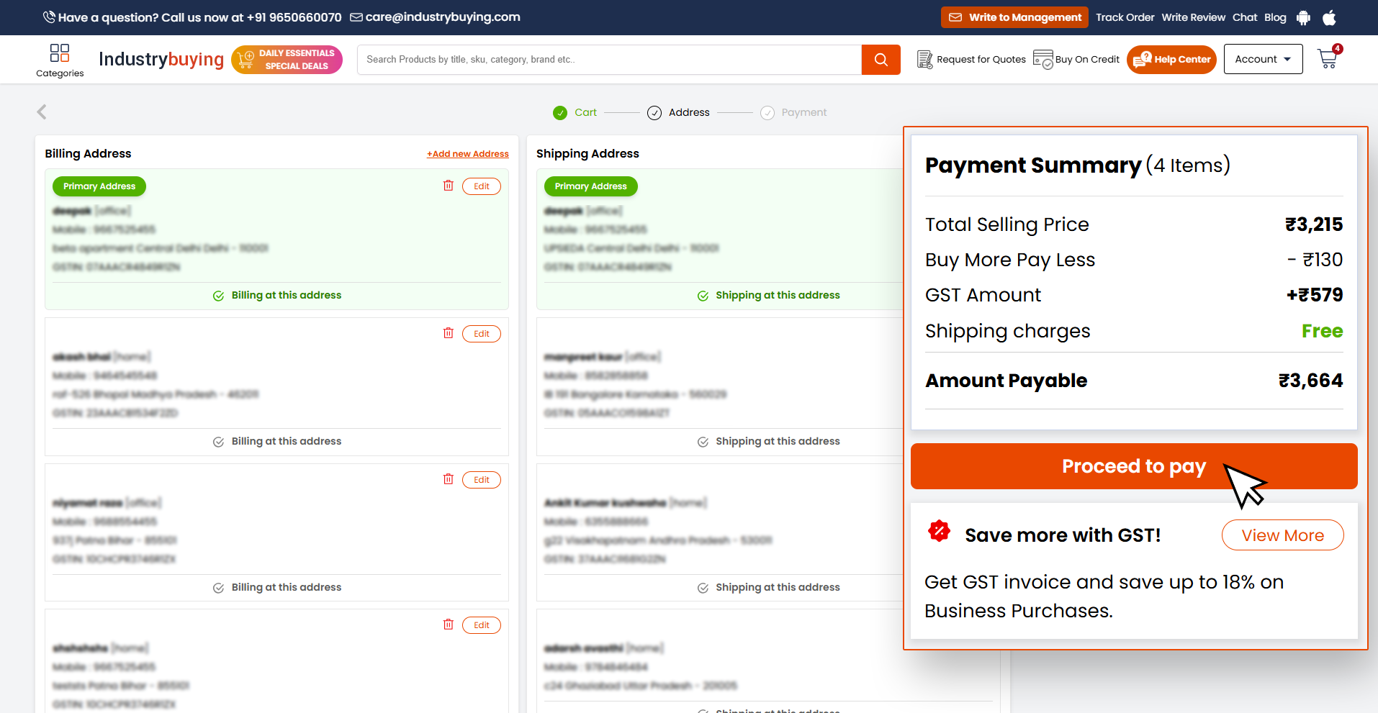
Task: Click the orange search magnifier button
Action: click(881, 60)
